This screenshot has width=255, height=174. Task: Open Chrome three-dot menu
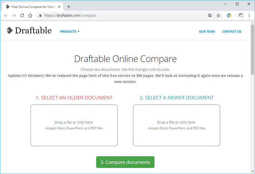point(249,16)
